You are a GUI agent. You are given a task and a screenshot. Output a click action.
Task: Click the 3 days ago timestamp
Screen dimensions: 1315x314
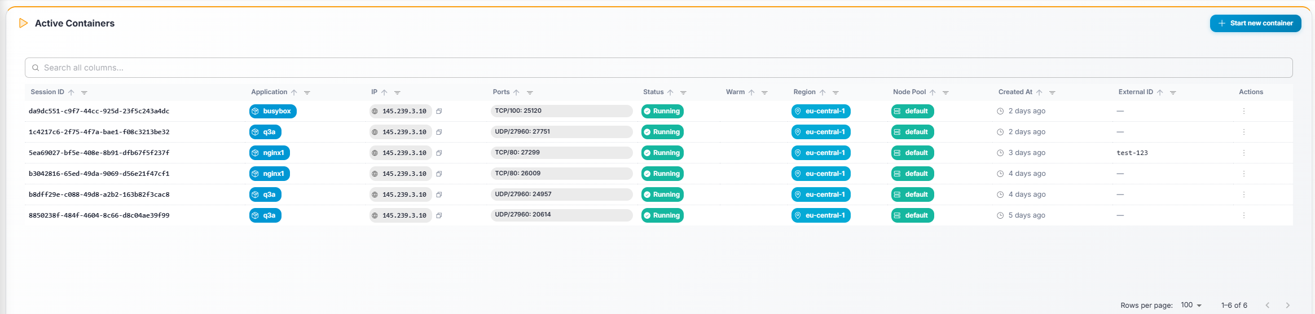[x=1027, y=153]
